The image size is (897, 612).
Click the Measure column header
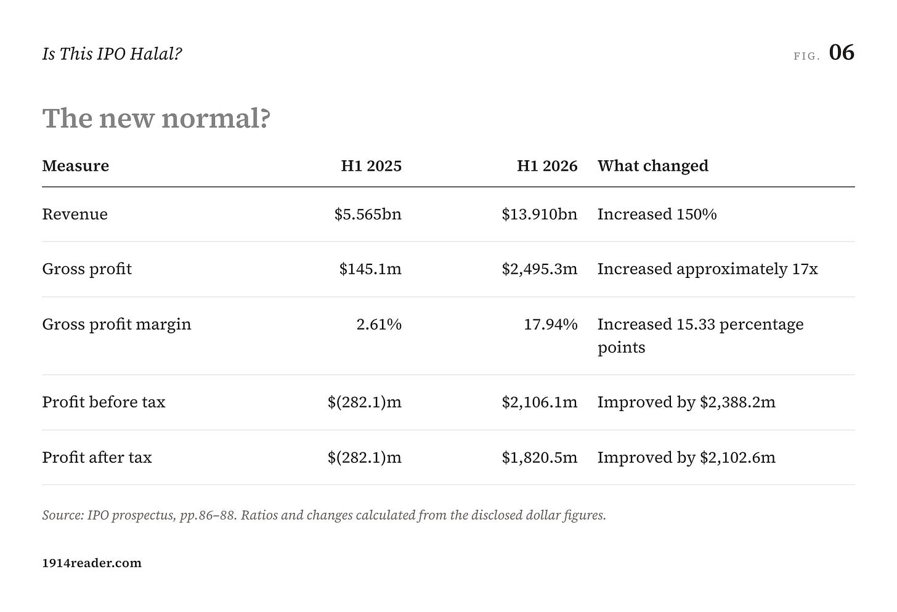[x=75, y=166]
